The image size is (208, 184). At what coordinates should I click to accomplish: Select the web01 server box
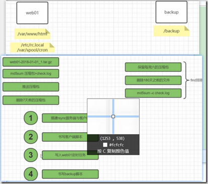tap(32, 13)
